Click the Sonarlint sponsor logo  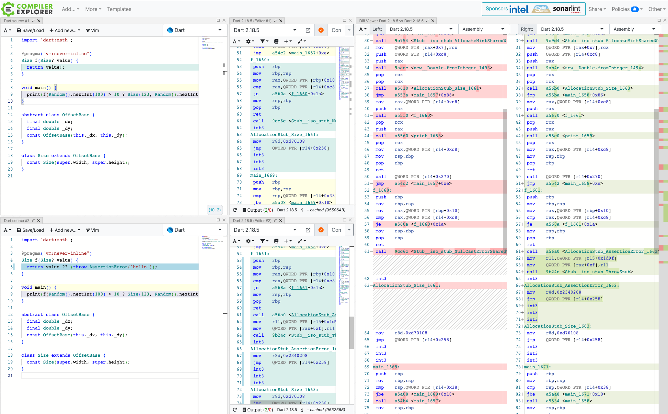coord(567,9)
